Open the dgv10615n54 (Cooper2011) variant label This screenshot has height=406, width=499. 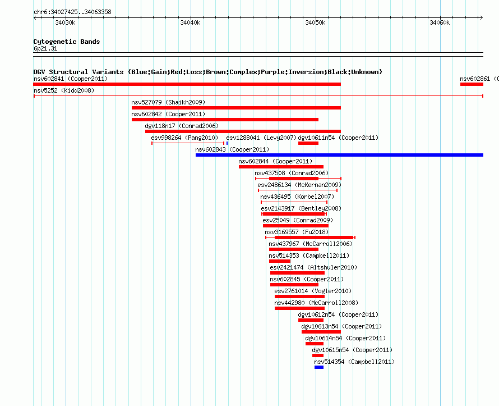(352, 350)
